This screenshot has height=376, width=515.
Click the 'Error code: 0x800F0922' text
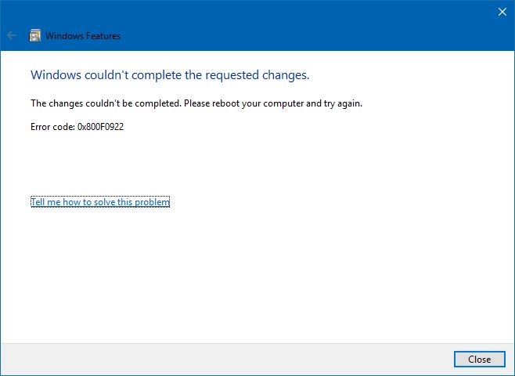77,127
